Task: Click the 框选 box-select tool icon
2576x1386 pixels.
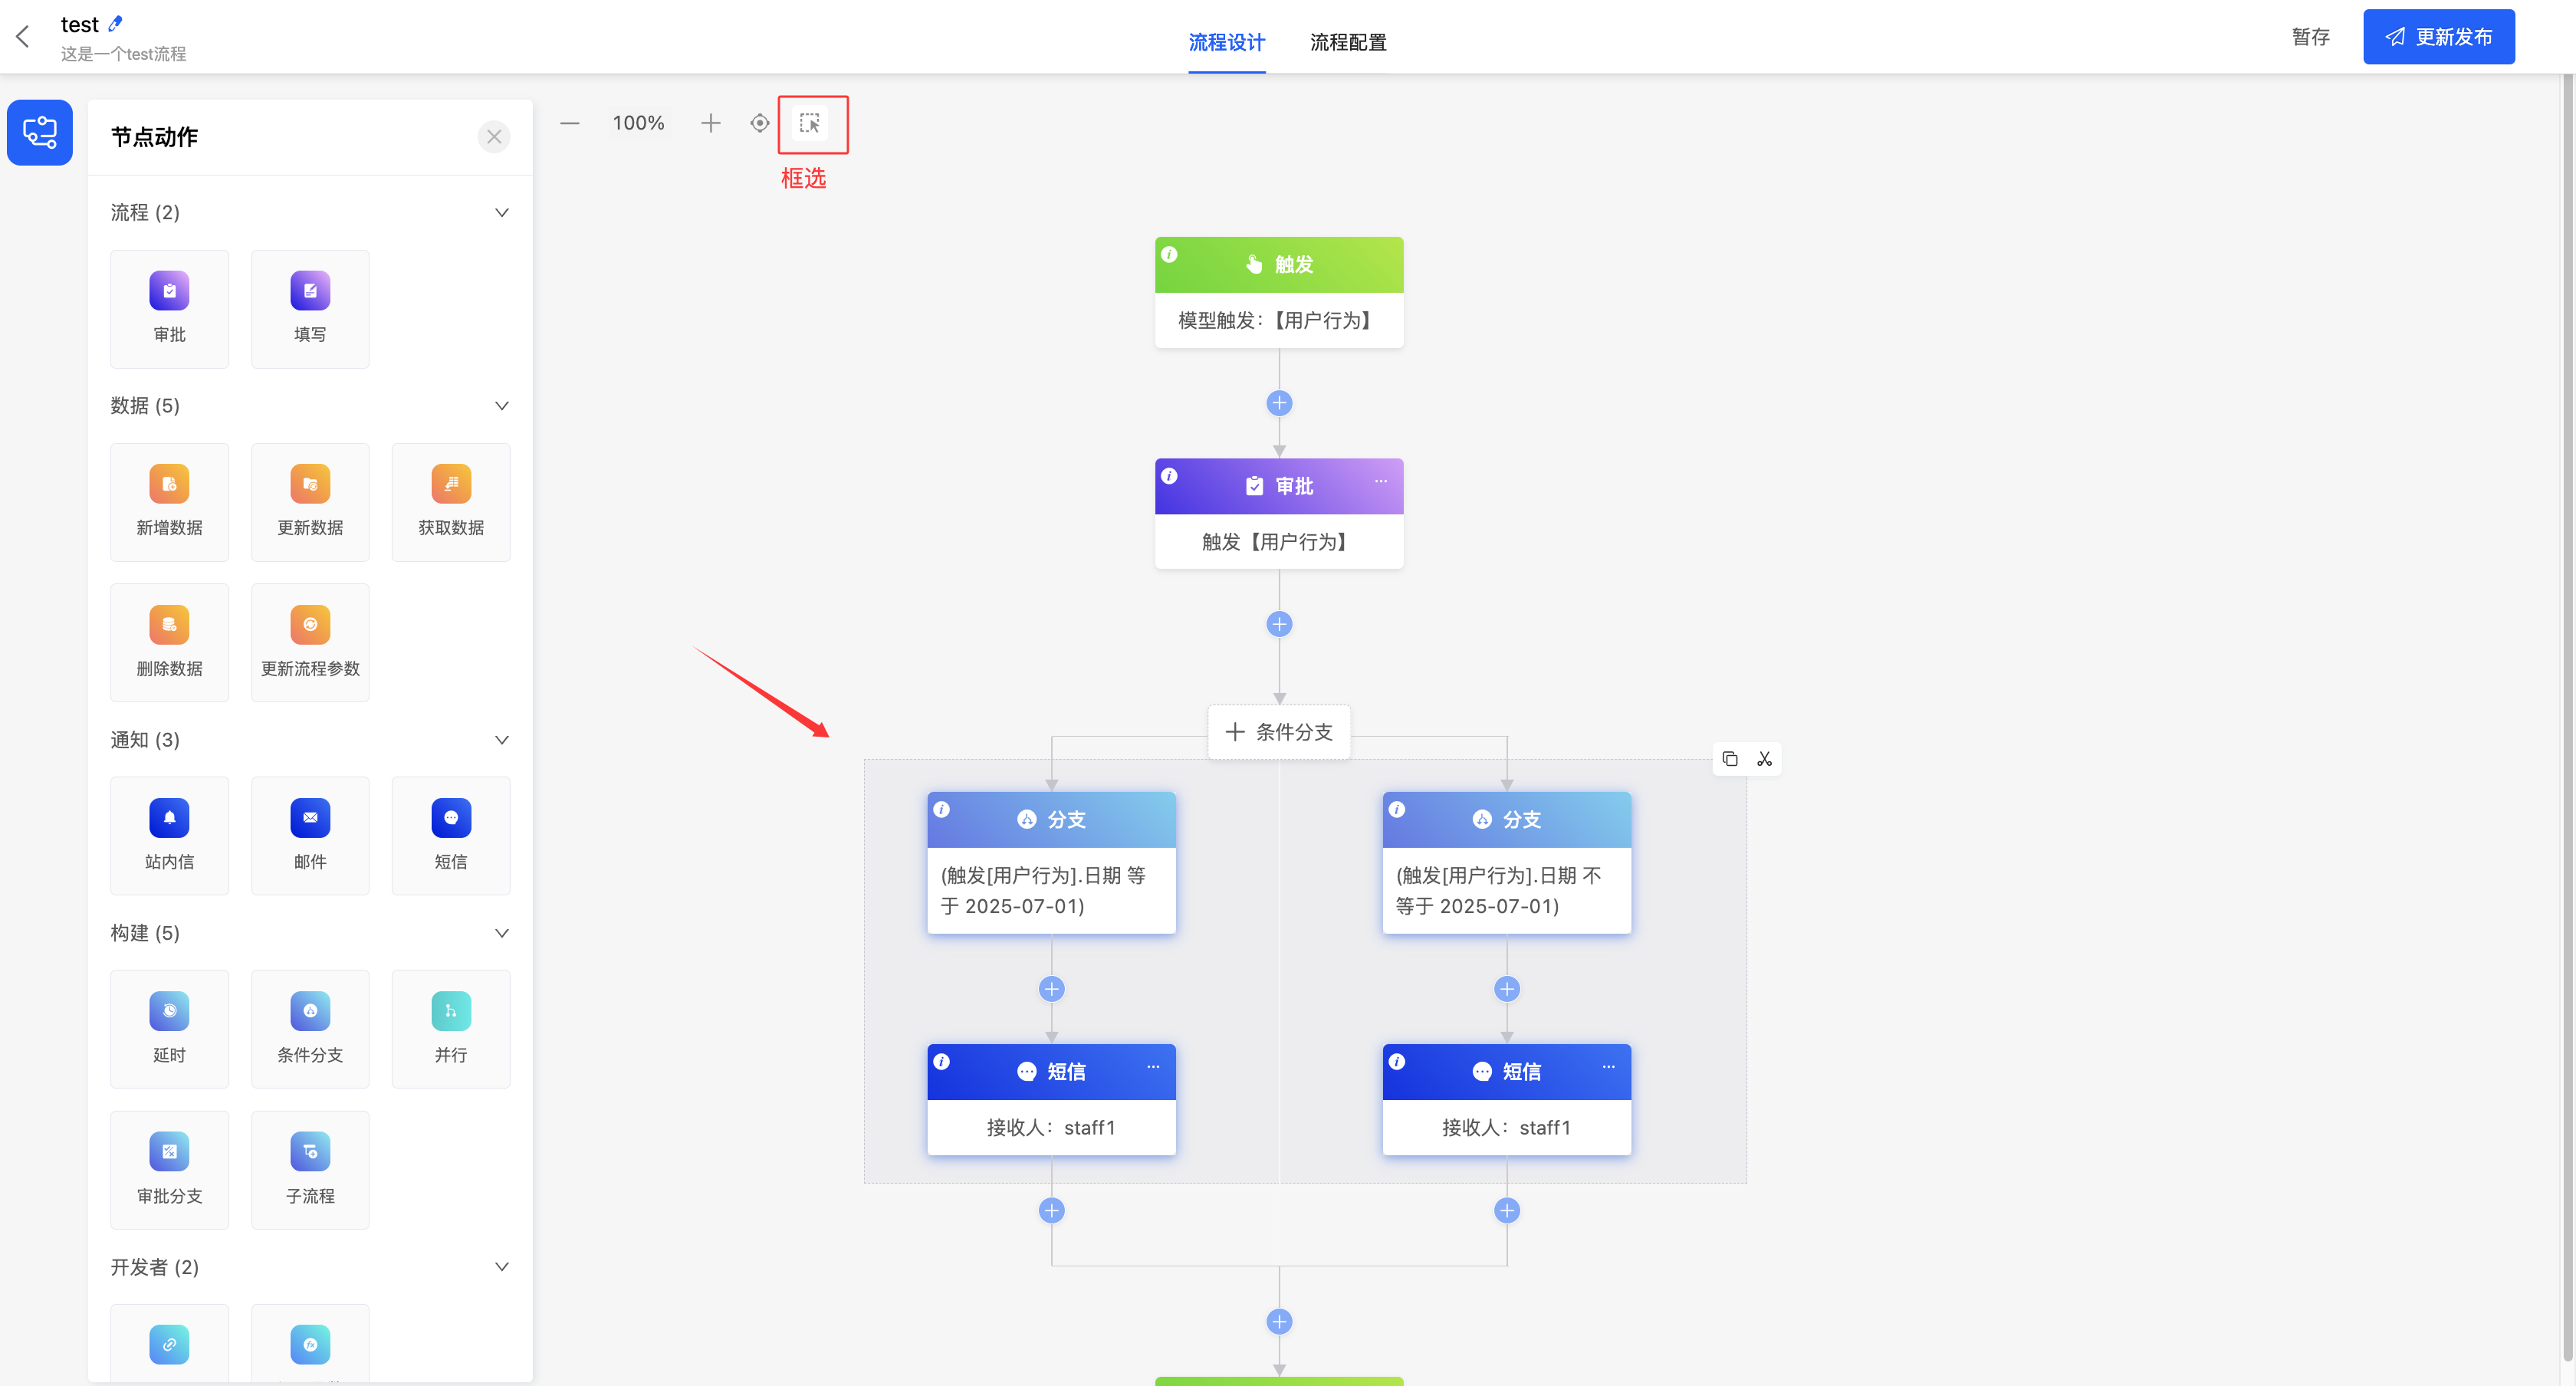Action: pyautogui.click(x=810, y=123)
